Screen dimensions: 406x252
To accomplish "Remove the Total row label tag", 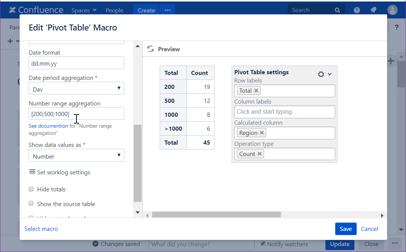I will (x=256, y=90).
